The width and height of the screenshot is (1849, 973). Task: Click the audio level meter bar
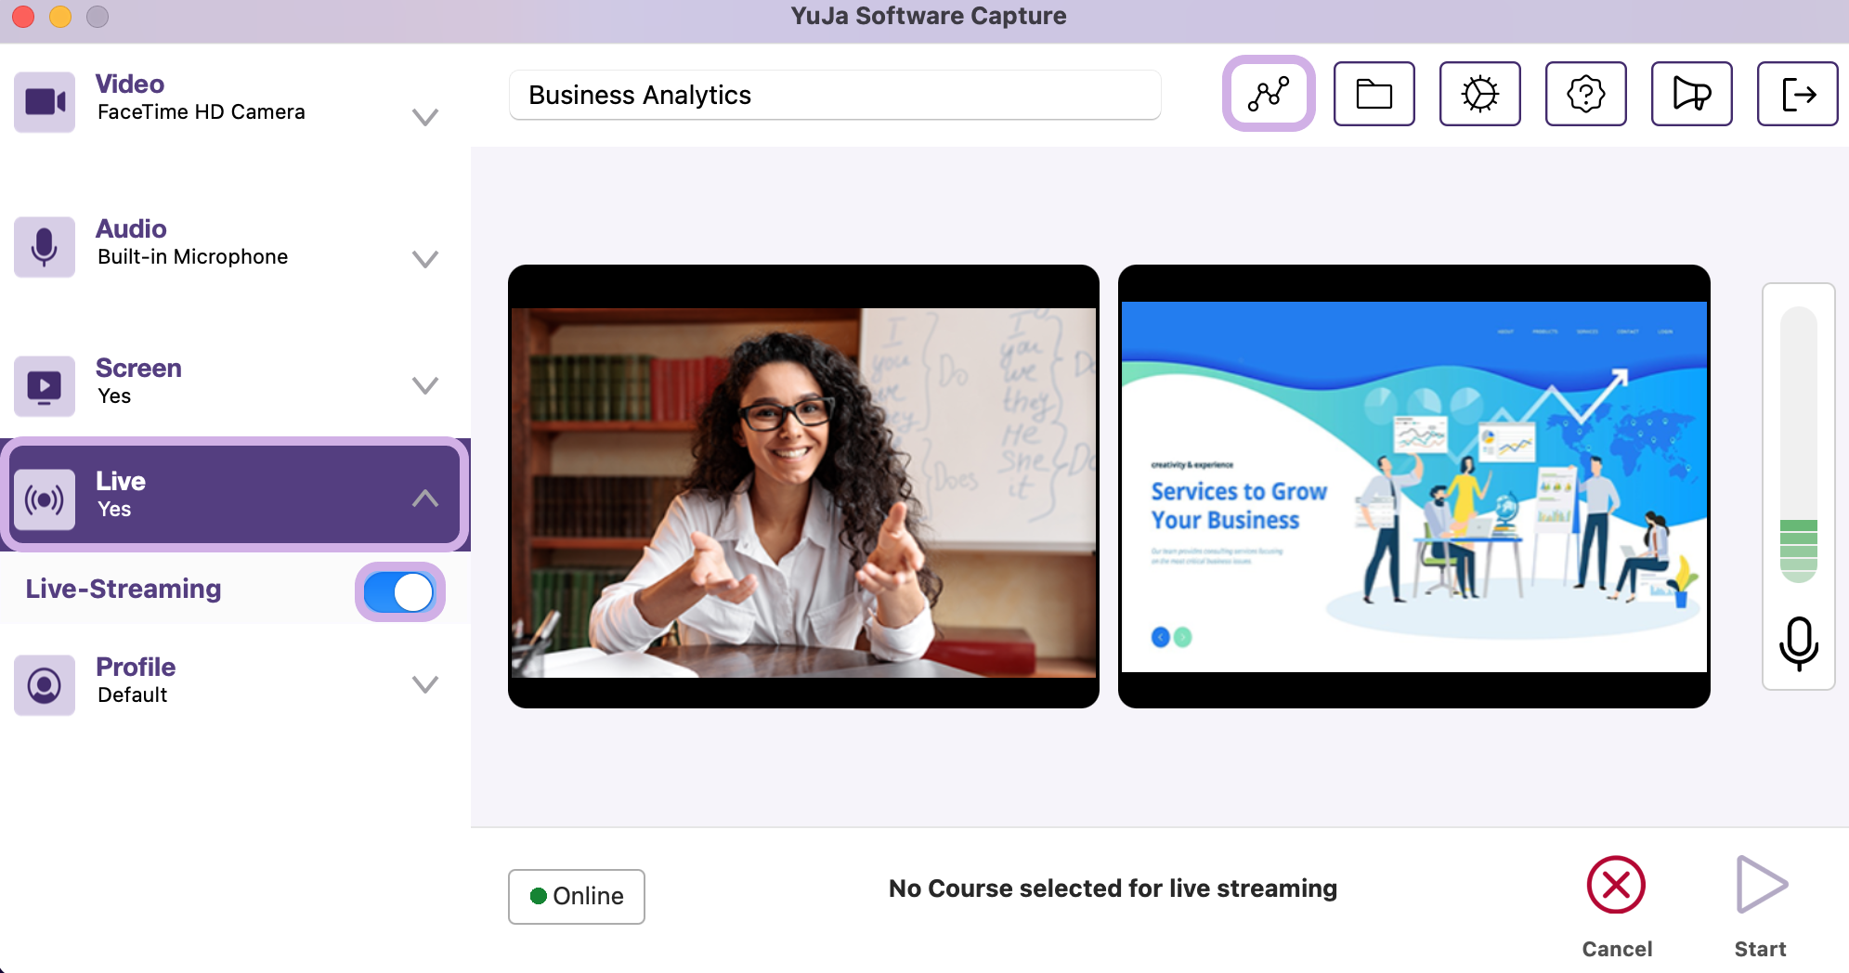pos(1799,445)
